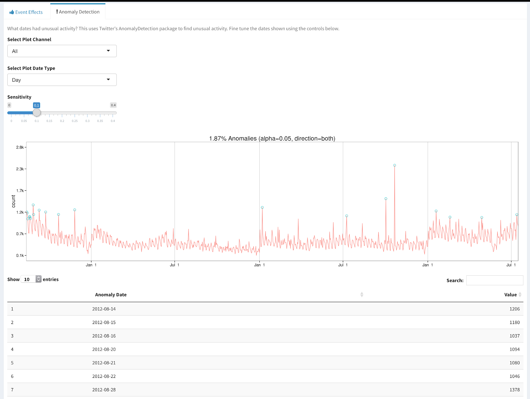530x399 pixels.
Task: Focus the table Search input field
Action: 495,280
